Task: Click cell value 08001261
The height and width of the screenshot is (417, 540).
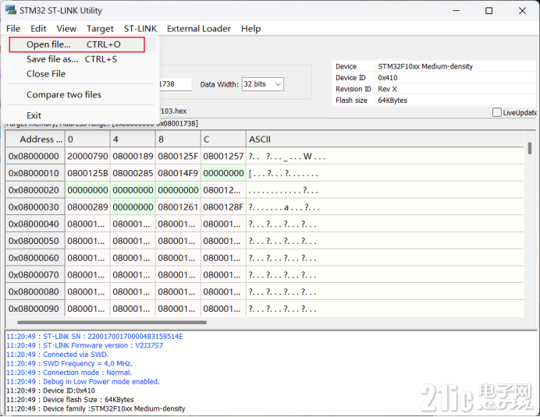Action: [x=178, y=207]
